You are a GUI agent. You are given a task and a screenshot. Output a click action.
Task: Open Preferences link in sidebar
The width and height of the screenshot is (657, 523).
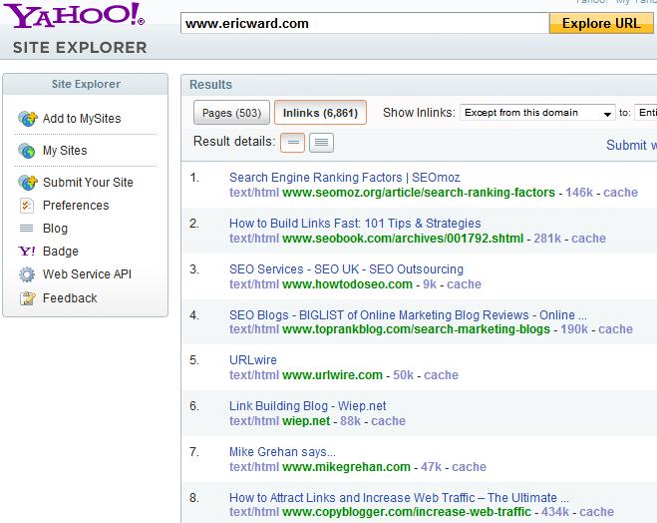click(76, 205)
